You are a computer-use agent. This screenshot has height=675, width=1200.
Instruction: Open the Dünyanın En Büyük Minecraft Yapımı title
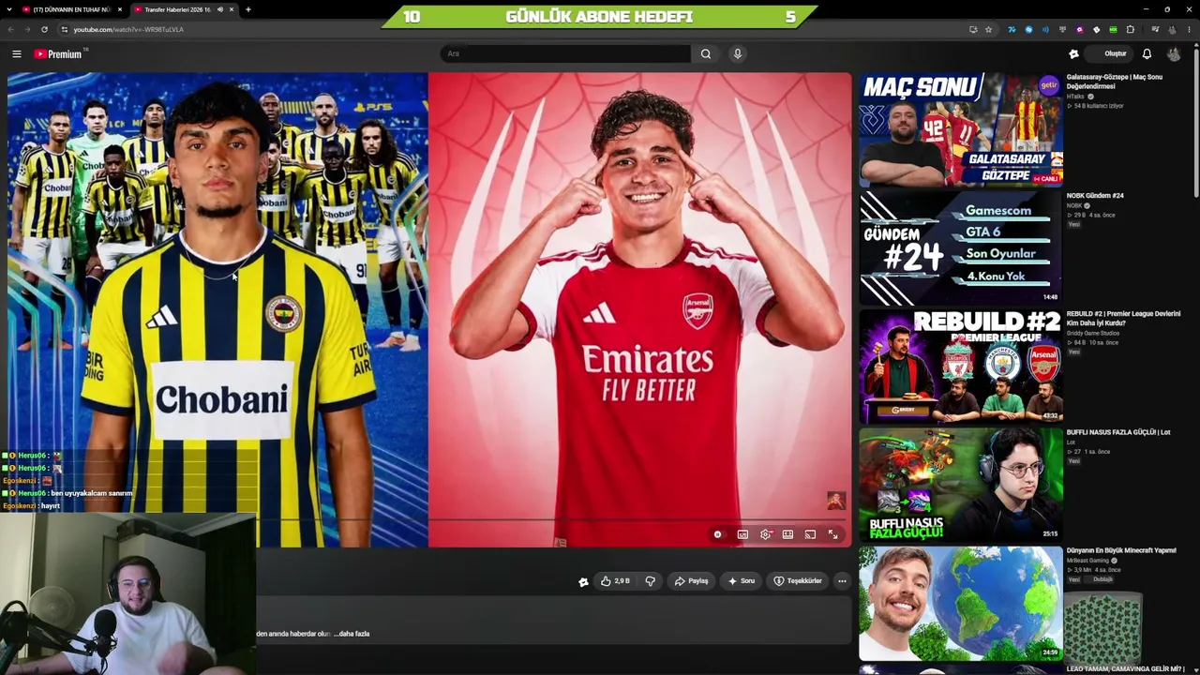coord(1121,550)
